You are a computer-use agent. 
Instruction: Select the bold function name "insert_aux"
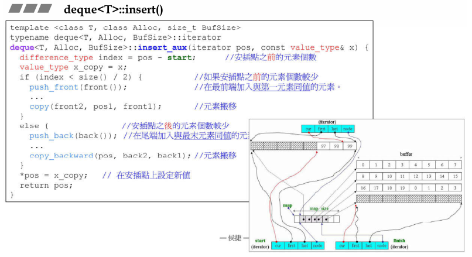click(162, 47)
